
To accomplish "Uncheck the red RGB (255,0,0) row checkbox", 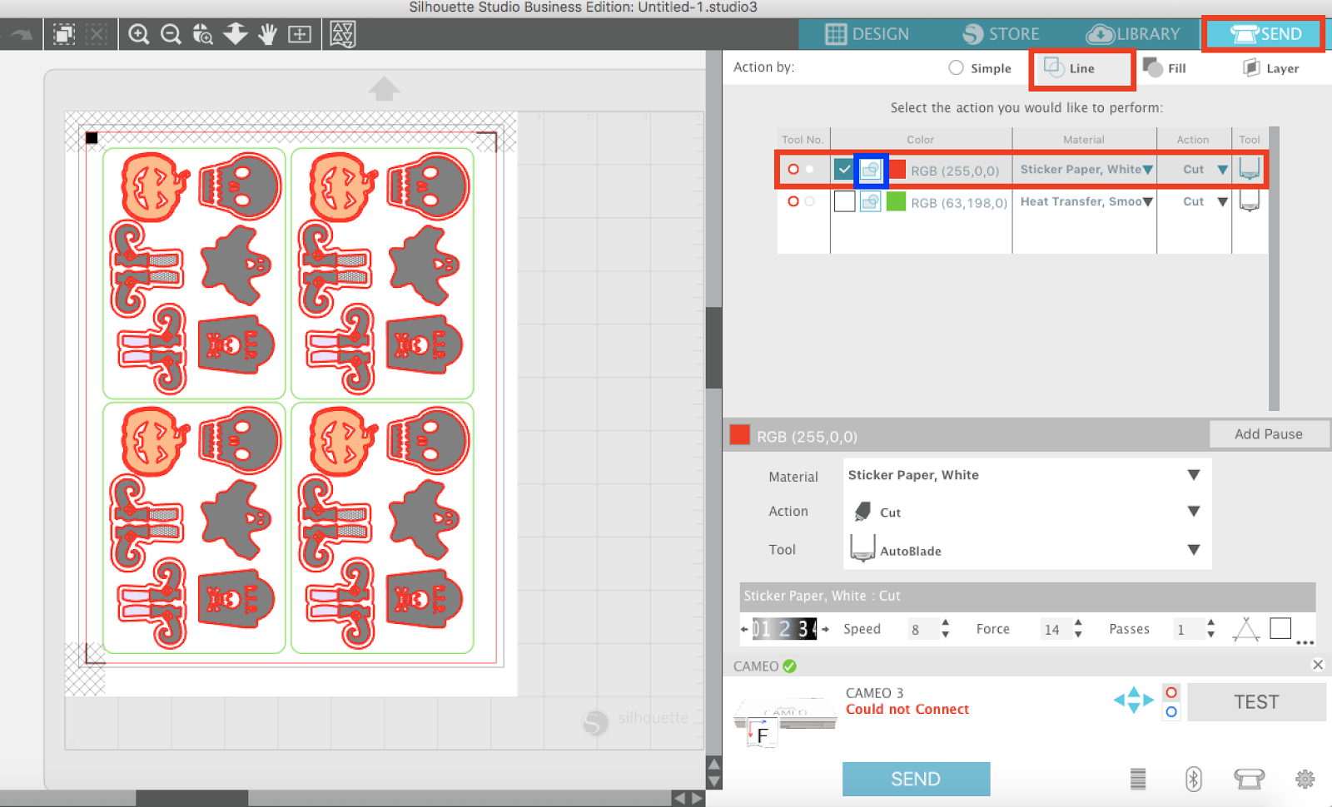I will [x=844, y=170].
